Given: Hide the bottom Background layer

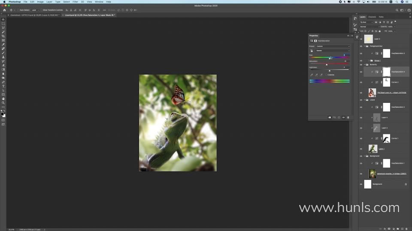Looking at the screenshot, I should 361,184.
